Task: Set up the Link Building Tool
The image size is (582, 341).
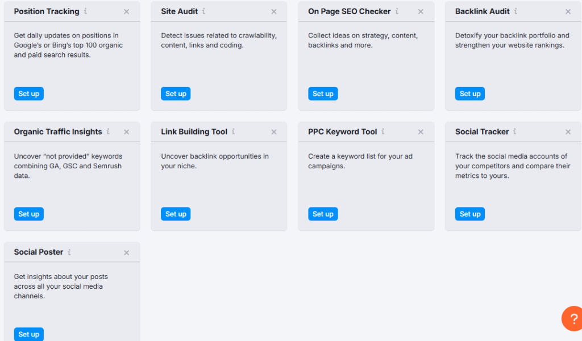Action: tap(176, 214)
